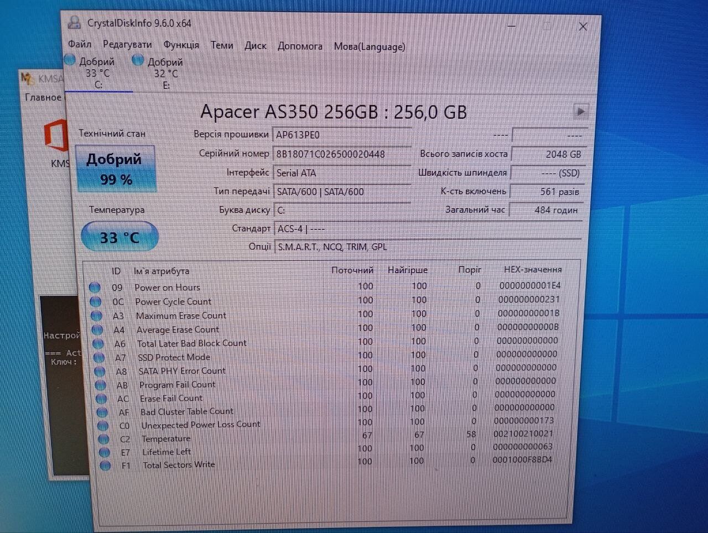The image size is (708, 533).
Task: Click the power on count value 561 разів
Action: [x=546, y=191]
